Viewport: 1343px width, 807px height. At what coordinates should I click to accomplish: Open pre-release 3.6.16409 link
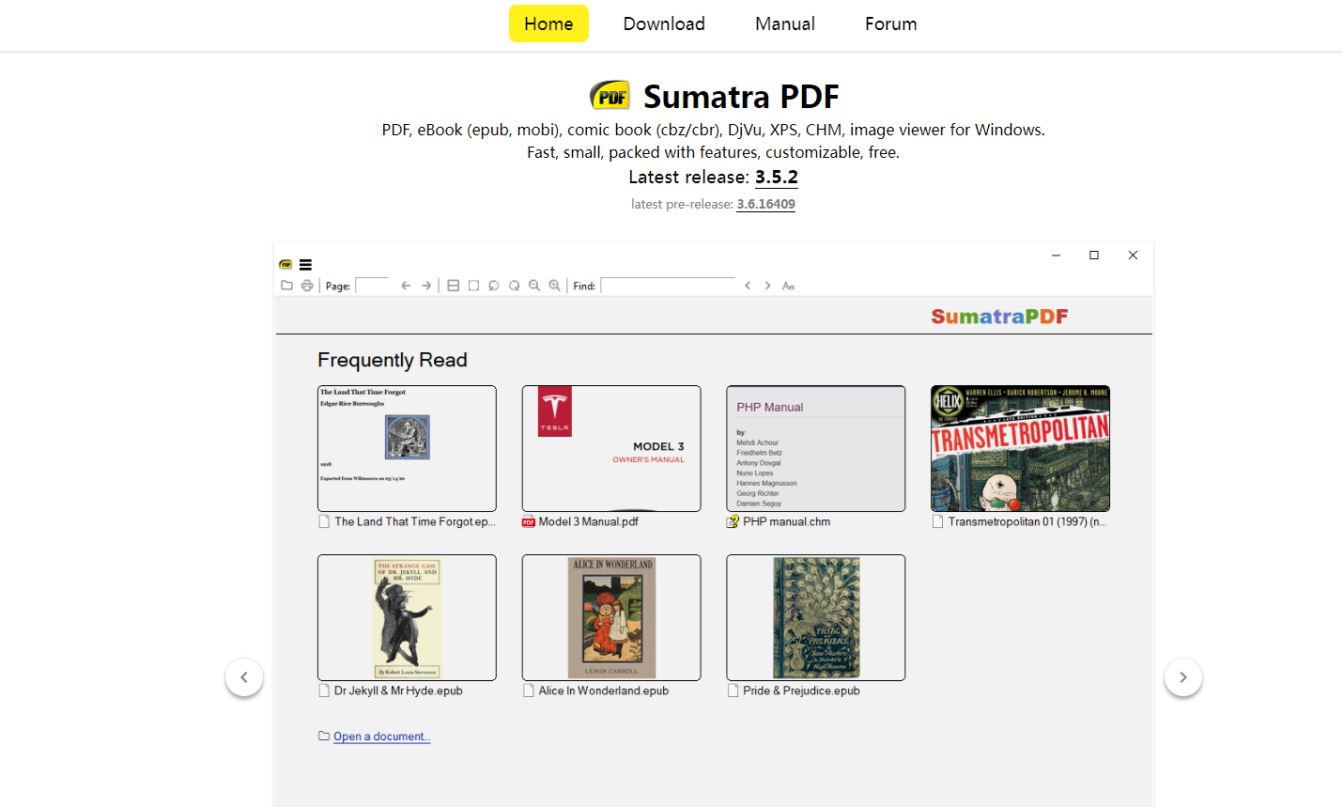765,204
